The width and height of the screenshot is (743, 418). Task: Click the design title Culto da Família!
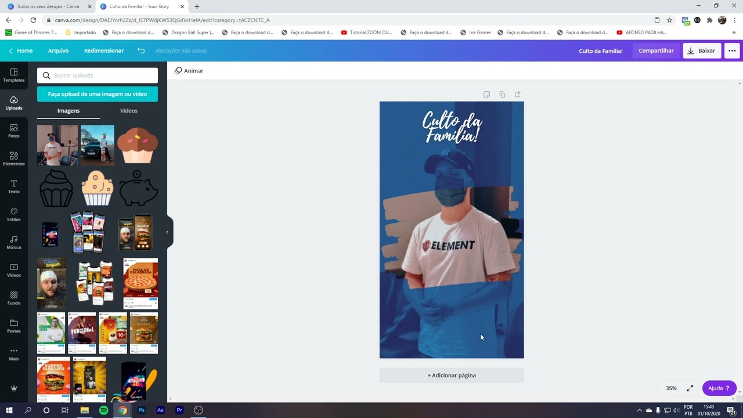600,51
